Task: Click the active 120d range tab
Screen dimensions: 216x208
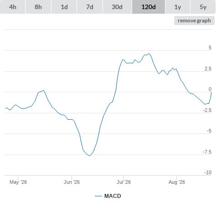Action: click(x=149, y=7)
